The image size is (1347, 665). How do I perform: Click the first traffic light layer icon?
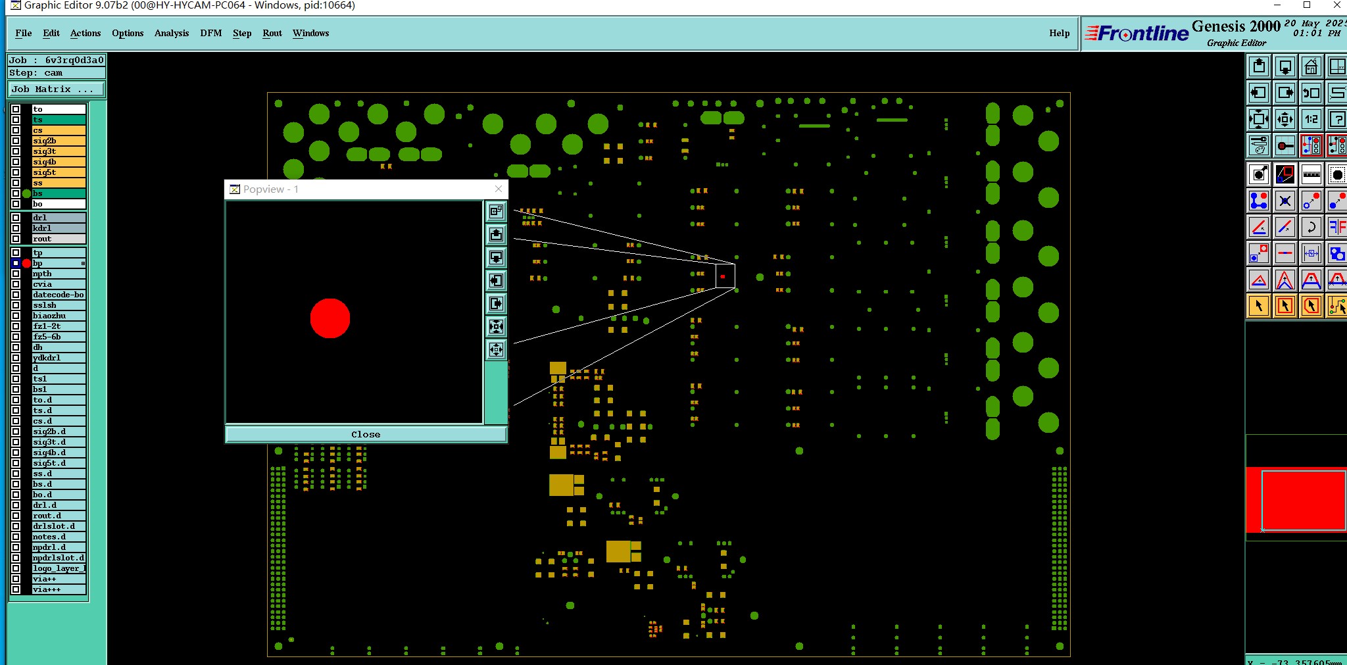coord(1311,145)
